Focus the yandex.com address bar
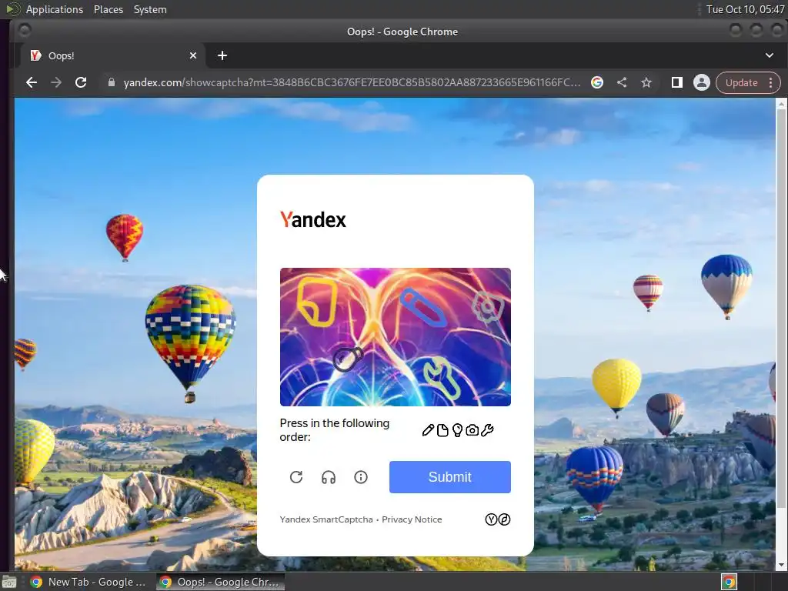788x591 pixels. [x=352, y=82]
